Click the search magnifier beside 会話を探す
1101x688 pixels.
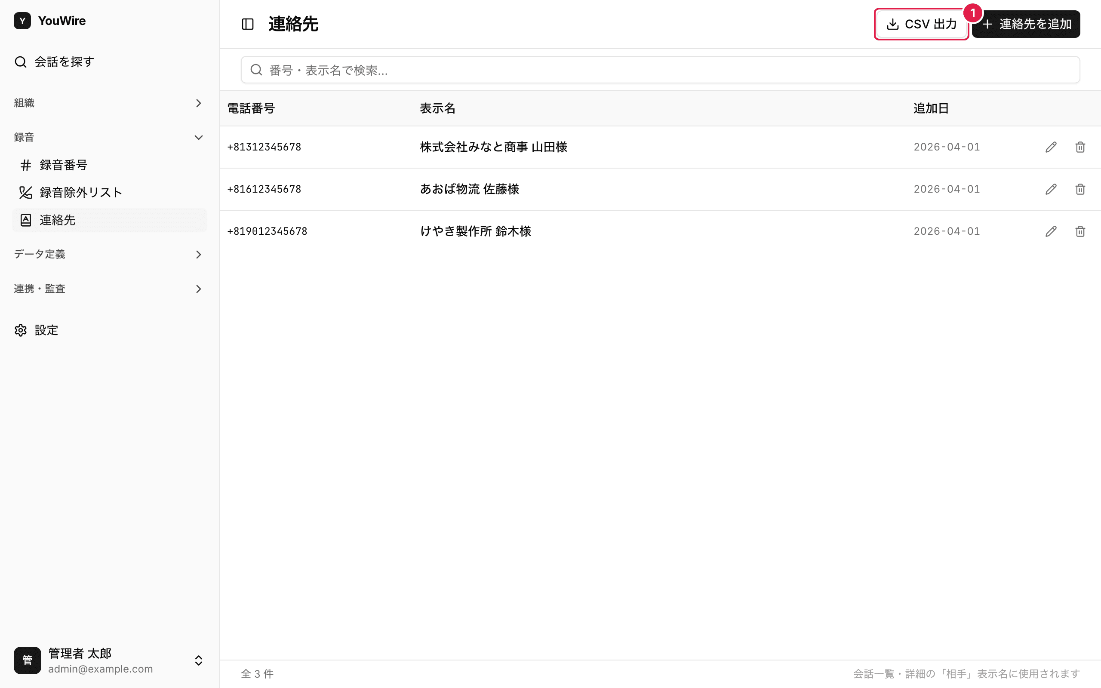(21, 62)
